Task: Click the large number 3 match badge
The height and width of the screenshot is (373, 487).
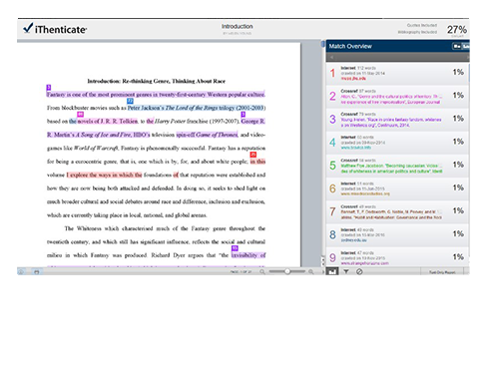Action: coord(332,120)
